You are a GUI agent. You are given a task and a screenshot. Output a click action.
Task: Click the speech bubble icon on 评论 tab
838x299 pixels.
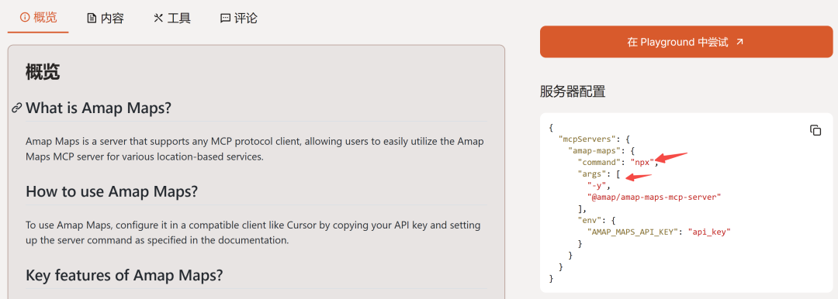tap(225, 19)
